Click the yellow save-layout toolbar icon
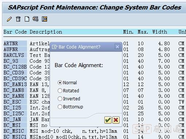 click(x=44, y=19)
